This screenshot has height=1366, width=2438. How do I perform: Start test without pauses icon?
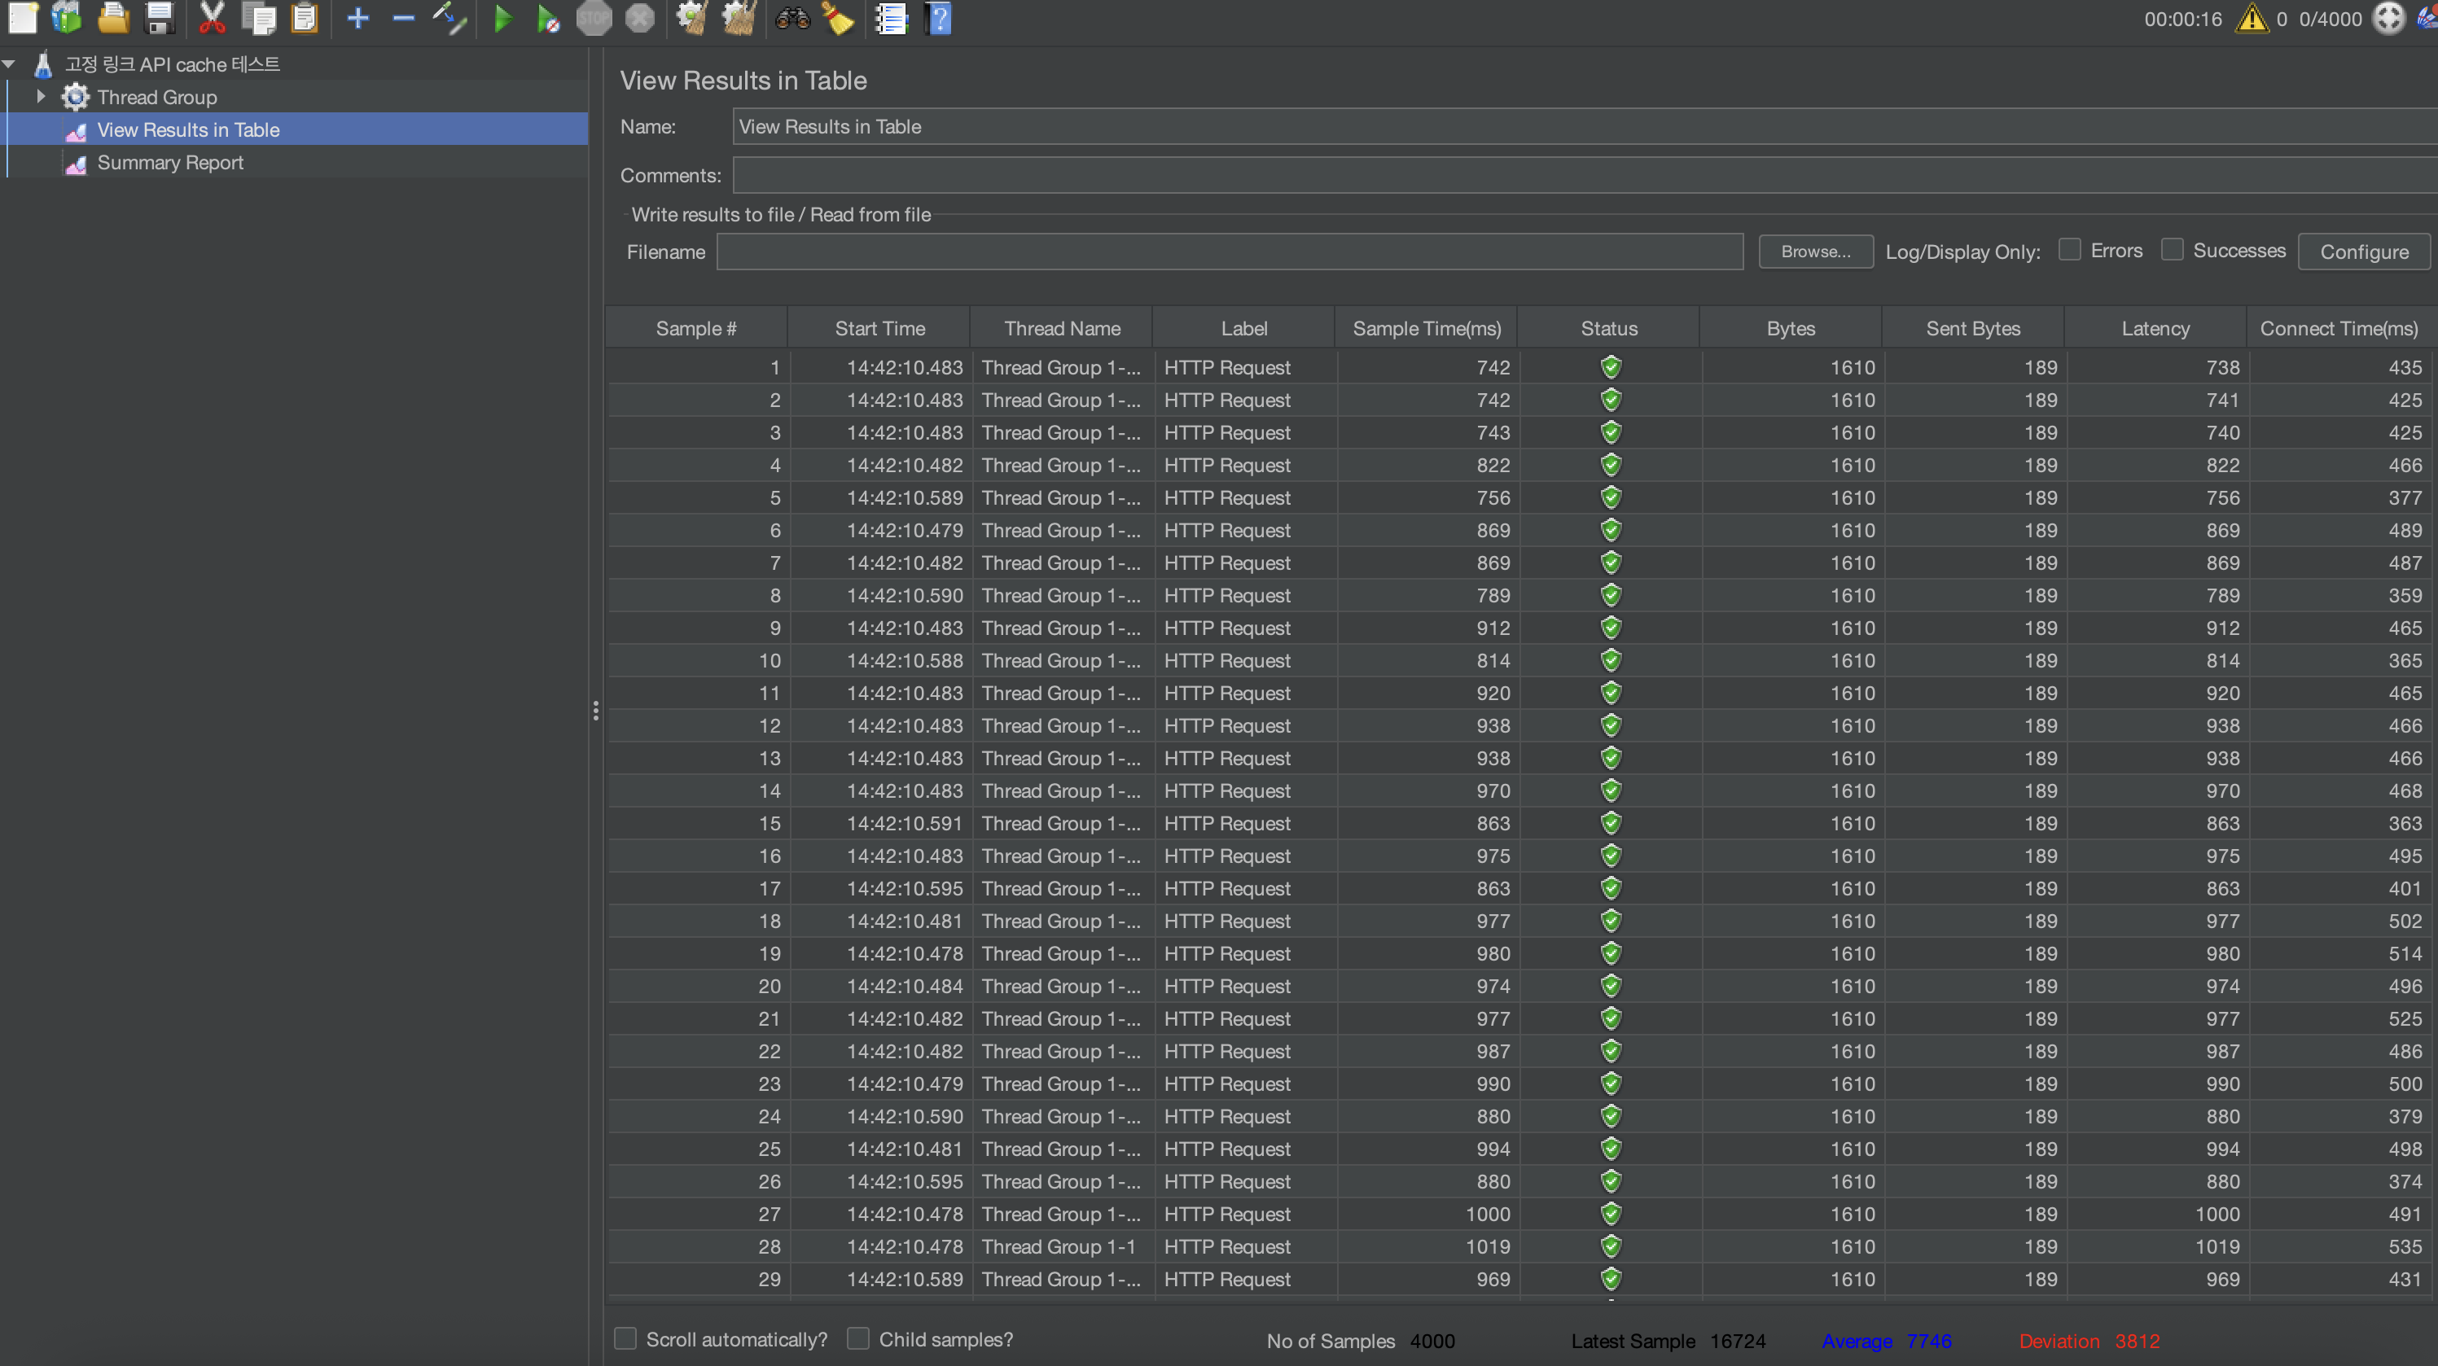tap(548, 18)
